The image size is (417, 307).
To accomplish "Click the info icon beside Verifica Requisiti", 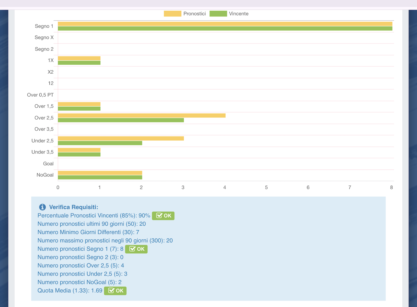I will [x=42, y=207].
